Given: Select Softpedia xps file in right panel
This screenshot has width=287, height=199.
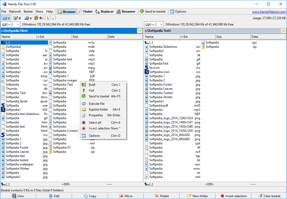Looking at the screenshot, I should point(229,43).
